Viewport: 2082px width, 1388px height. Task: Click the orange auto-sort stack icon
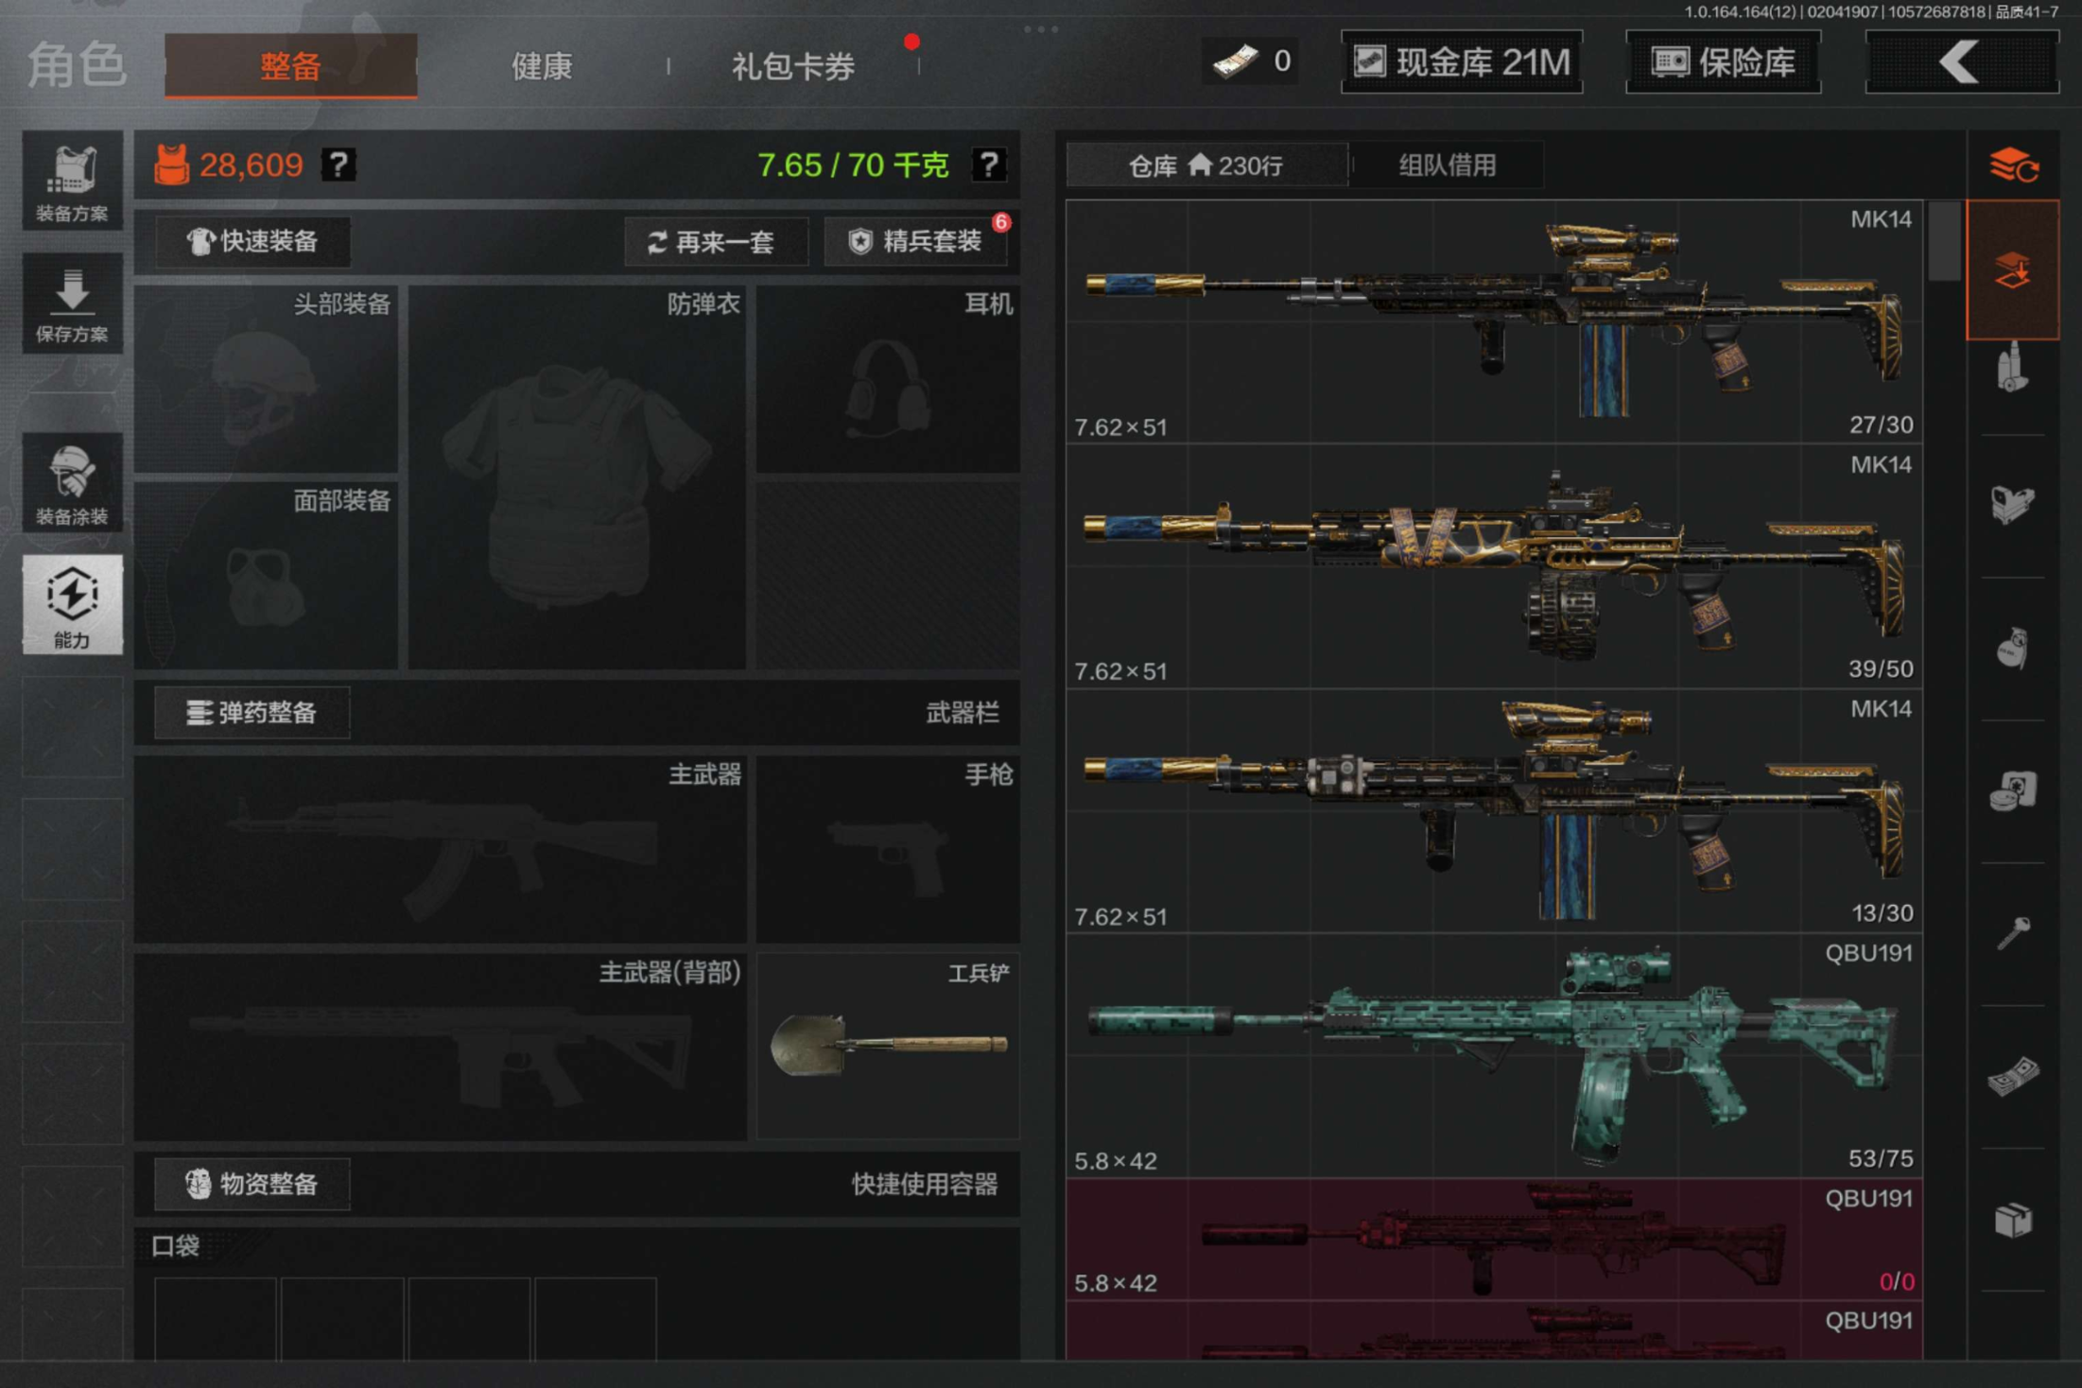coord(2012,165)
